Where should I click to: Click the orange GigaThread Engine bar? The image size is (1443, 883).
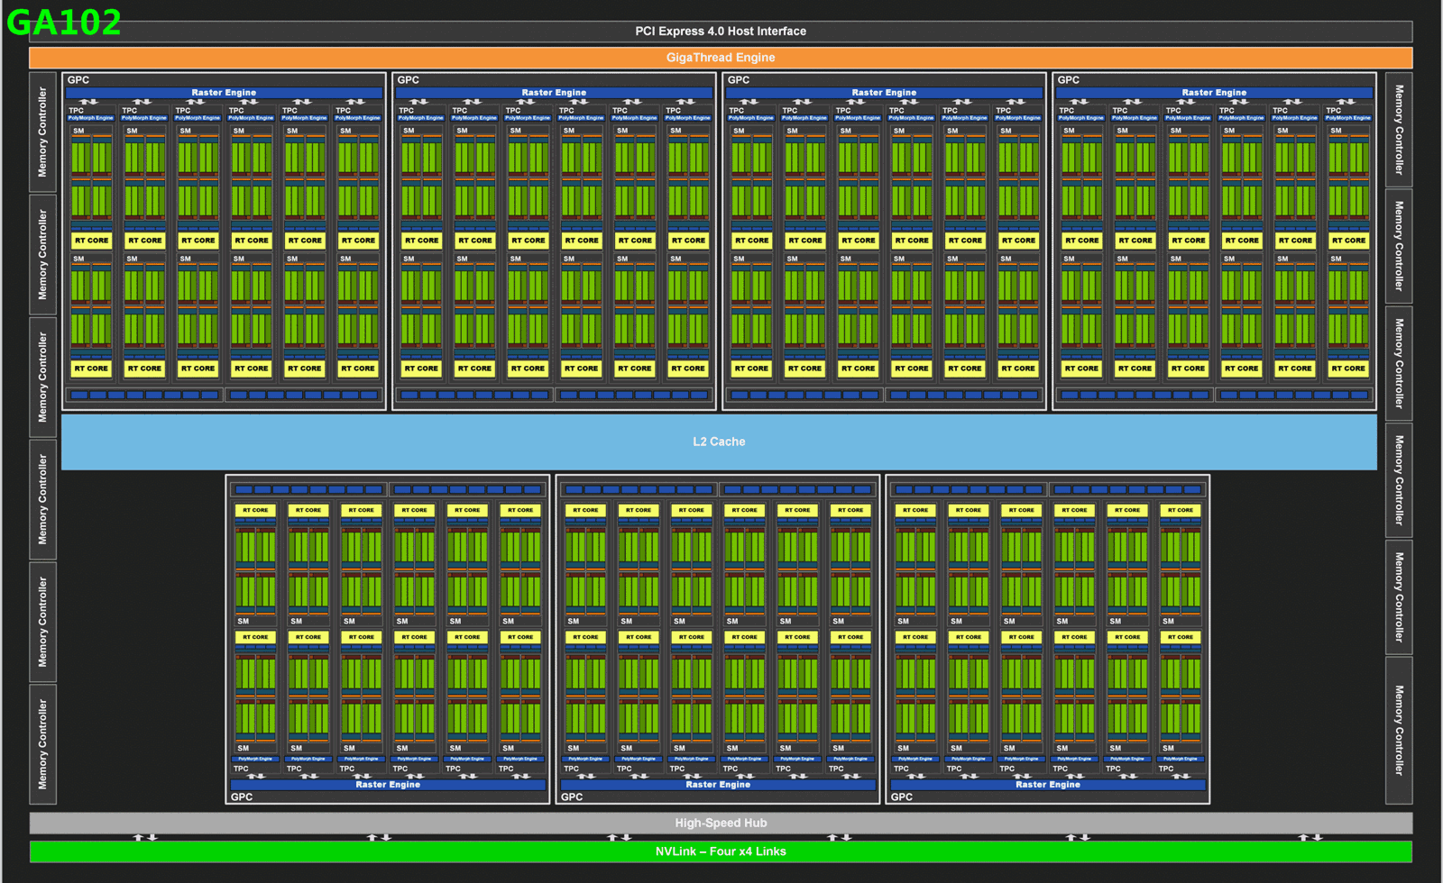pyautogui.click(x=720, y=58)
